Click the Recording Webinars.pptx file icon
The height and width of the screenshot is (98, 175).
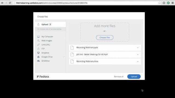click(x=72, y=48)
